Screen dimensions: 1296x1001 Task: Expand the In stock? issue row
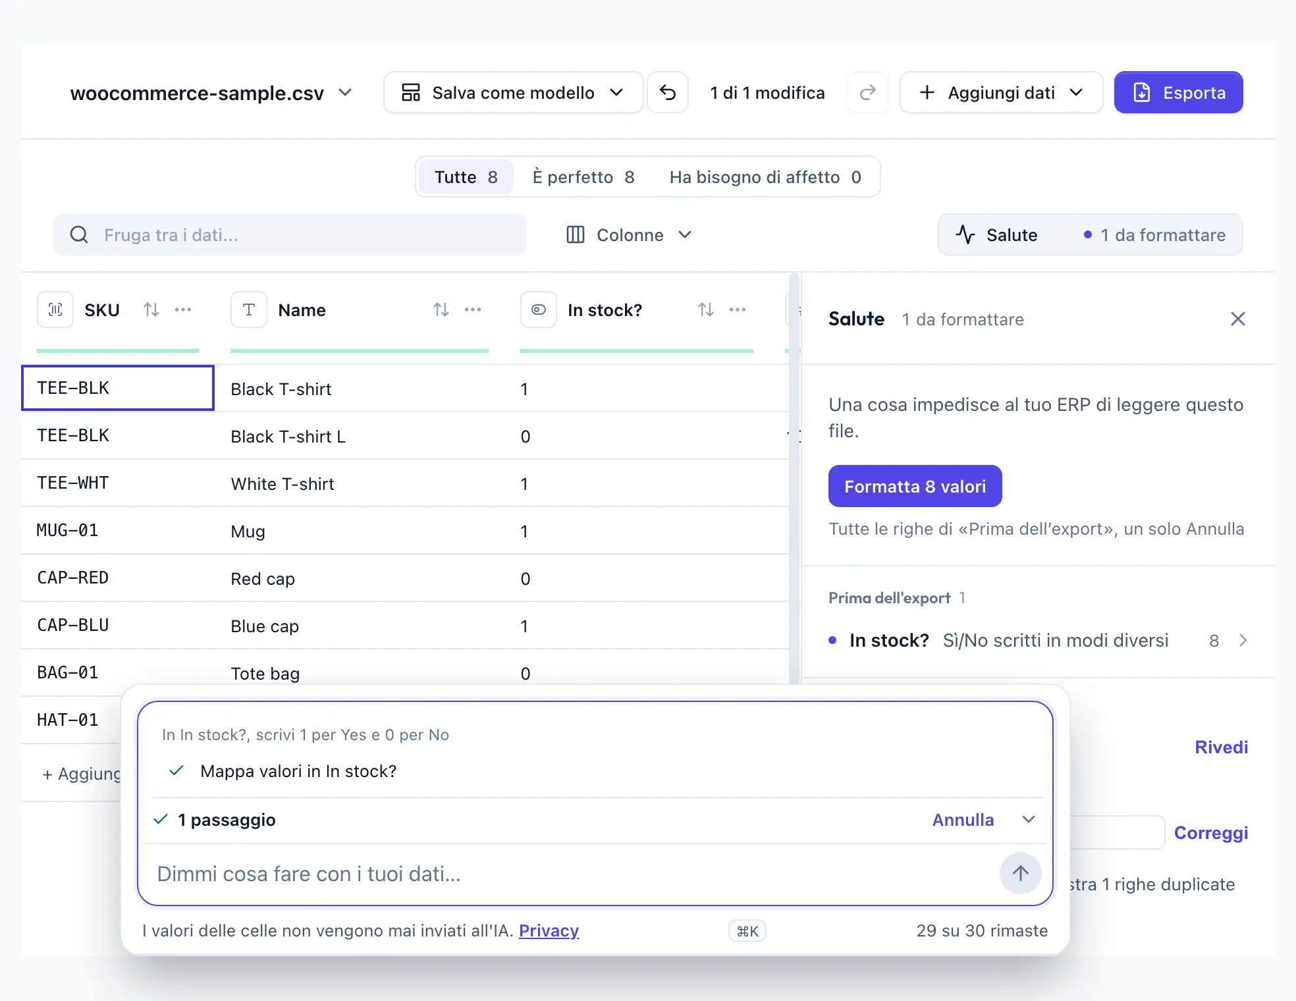pos(1039,640)
